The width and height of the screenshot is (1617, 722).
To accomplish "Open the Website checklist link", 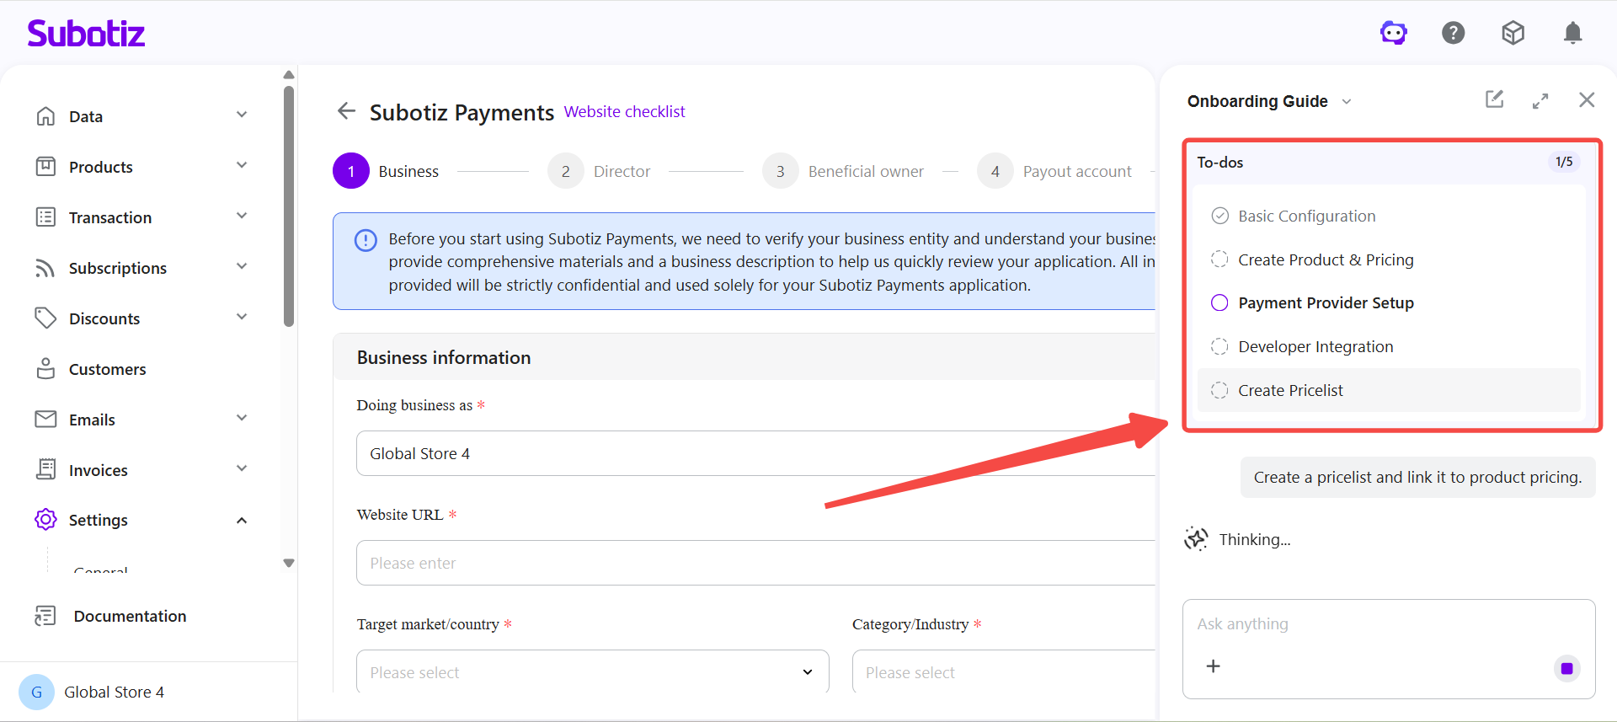I will pyautogui.click(x=624, y=112).
